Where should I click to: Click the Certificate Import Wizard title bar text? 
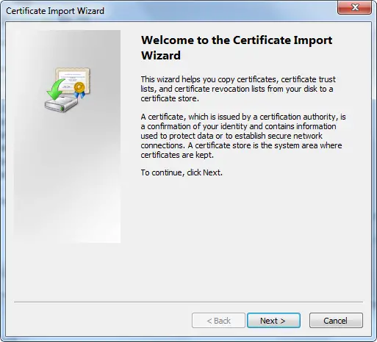pos(55,11)
